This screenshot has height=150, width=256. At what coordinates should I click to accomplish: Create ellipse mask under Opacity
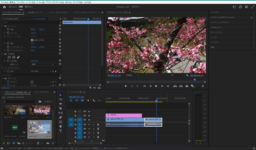9,57
